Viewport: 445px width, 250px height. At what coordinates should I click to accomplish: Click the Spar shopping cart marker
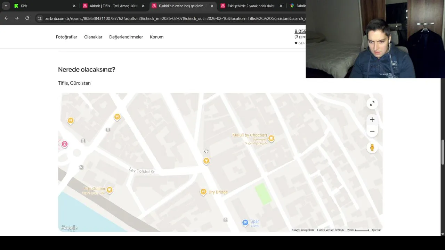point(245,223)
